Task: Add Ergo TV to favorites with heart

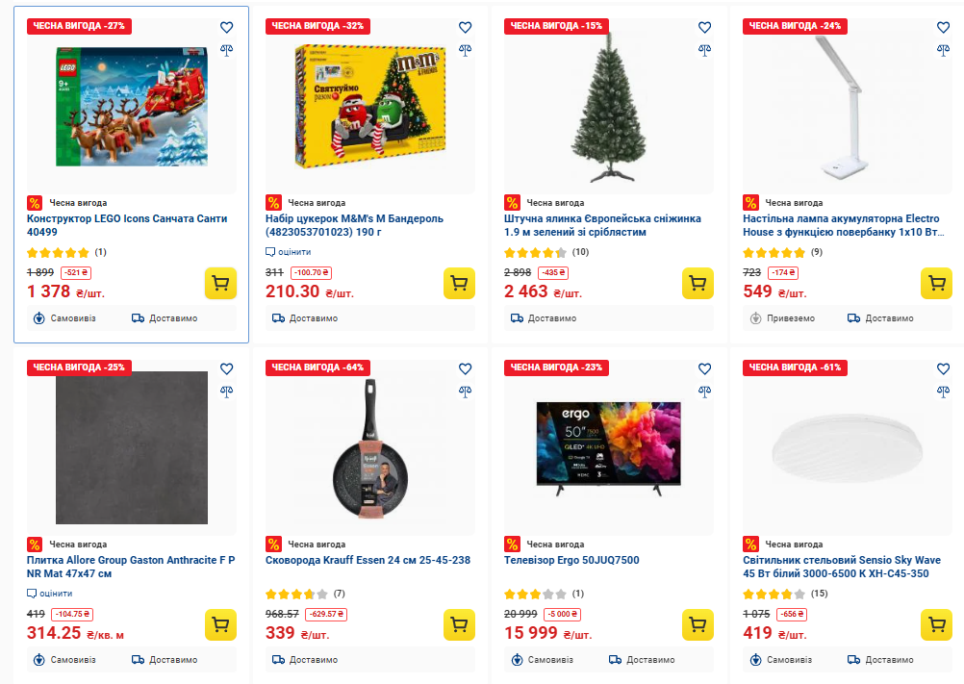Action: pyautogui.click(x=704, y=368)
